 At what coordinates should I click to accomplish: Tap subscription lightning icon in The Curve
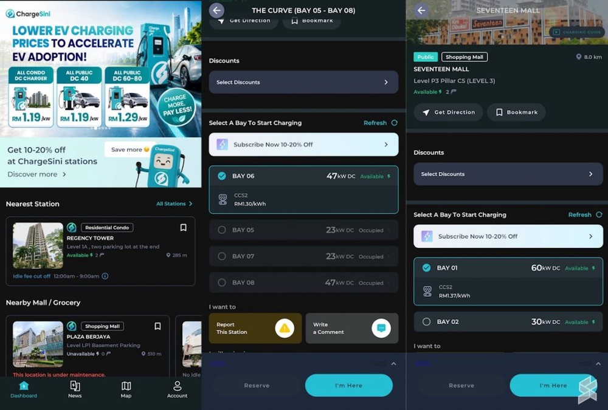pyautogui.click(x=222, y=145)
